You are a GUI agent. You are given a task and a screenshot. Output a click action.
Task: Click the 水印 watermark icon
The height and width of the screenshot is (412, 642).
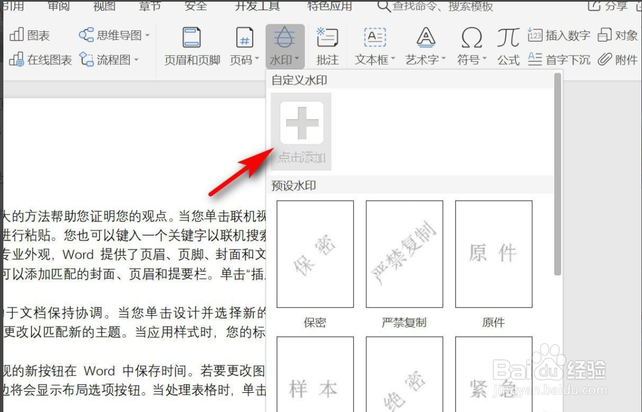285,38
